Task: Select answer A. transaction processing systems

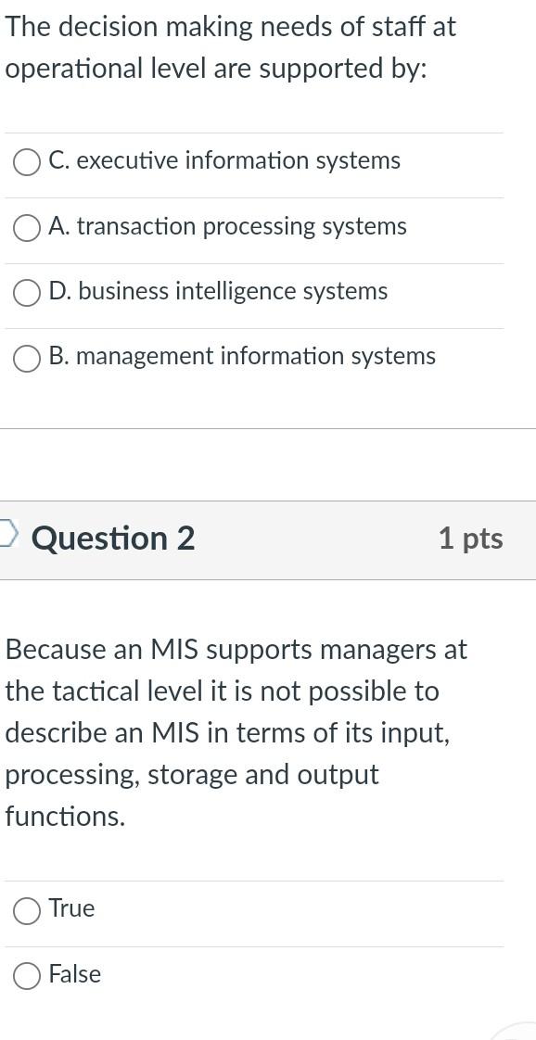Action: 27,226
